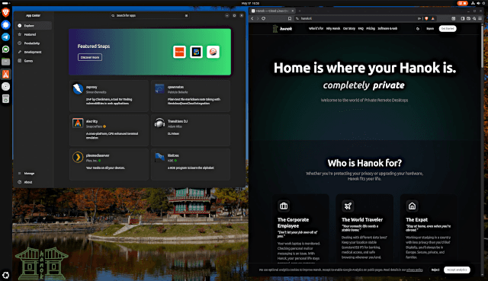
Task: Open the rightmost featured snap tile
Action: point(213,52)
